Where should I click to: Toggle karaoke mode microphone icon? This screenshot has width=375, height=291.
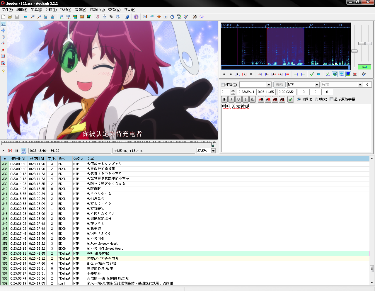coord(364,74)
